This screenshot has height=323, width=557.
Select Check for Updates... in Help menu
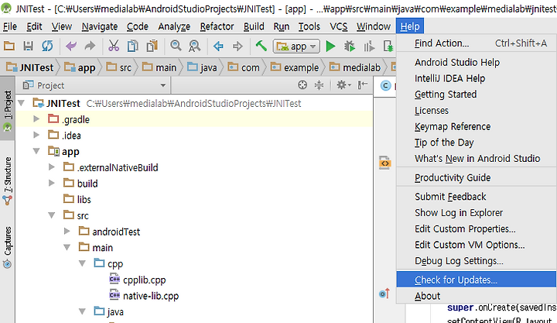pos(476,280)
